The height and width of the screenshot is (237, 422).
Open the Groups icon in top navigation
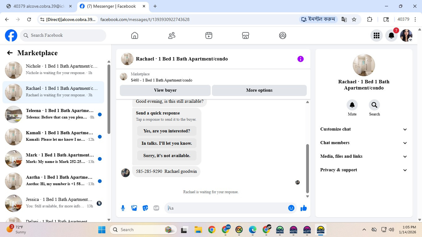coord(283,35)
